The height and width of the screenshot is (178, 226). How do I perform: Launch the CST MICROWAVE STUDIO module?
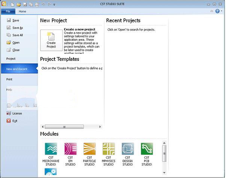tap(51, 154)
